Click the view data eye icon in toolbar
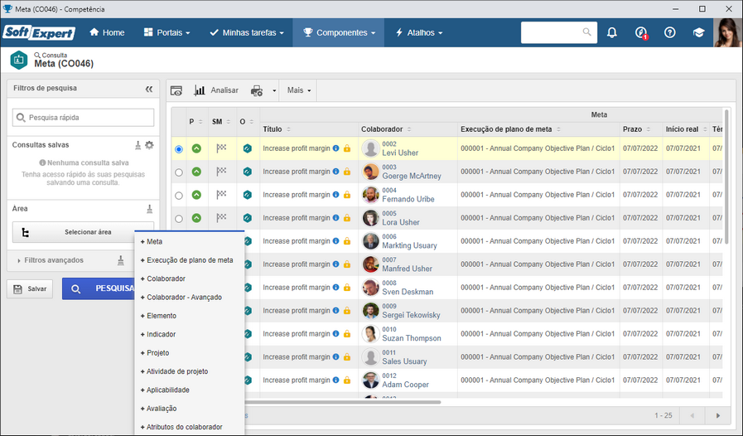Screen dimensions: 743x436 pos(176,90)
